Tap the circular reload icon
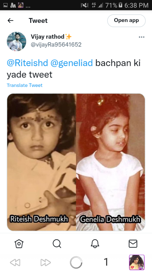This screenshot has height=271, width=152. click(x=76, y=262)
